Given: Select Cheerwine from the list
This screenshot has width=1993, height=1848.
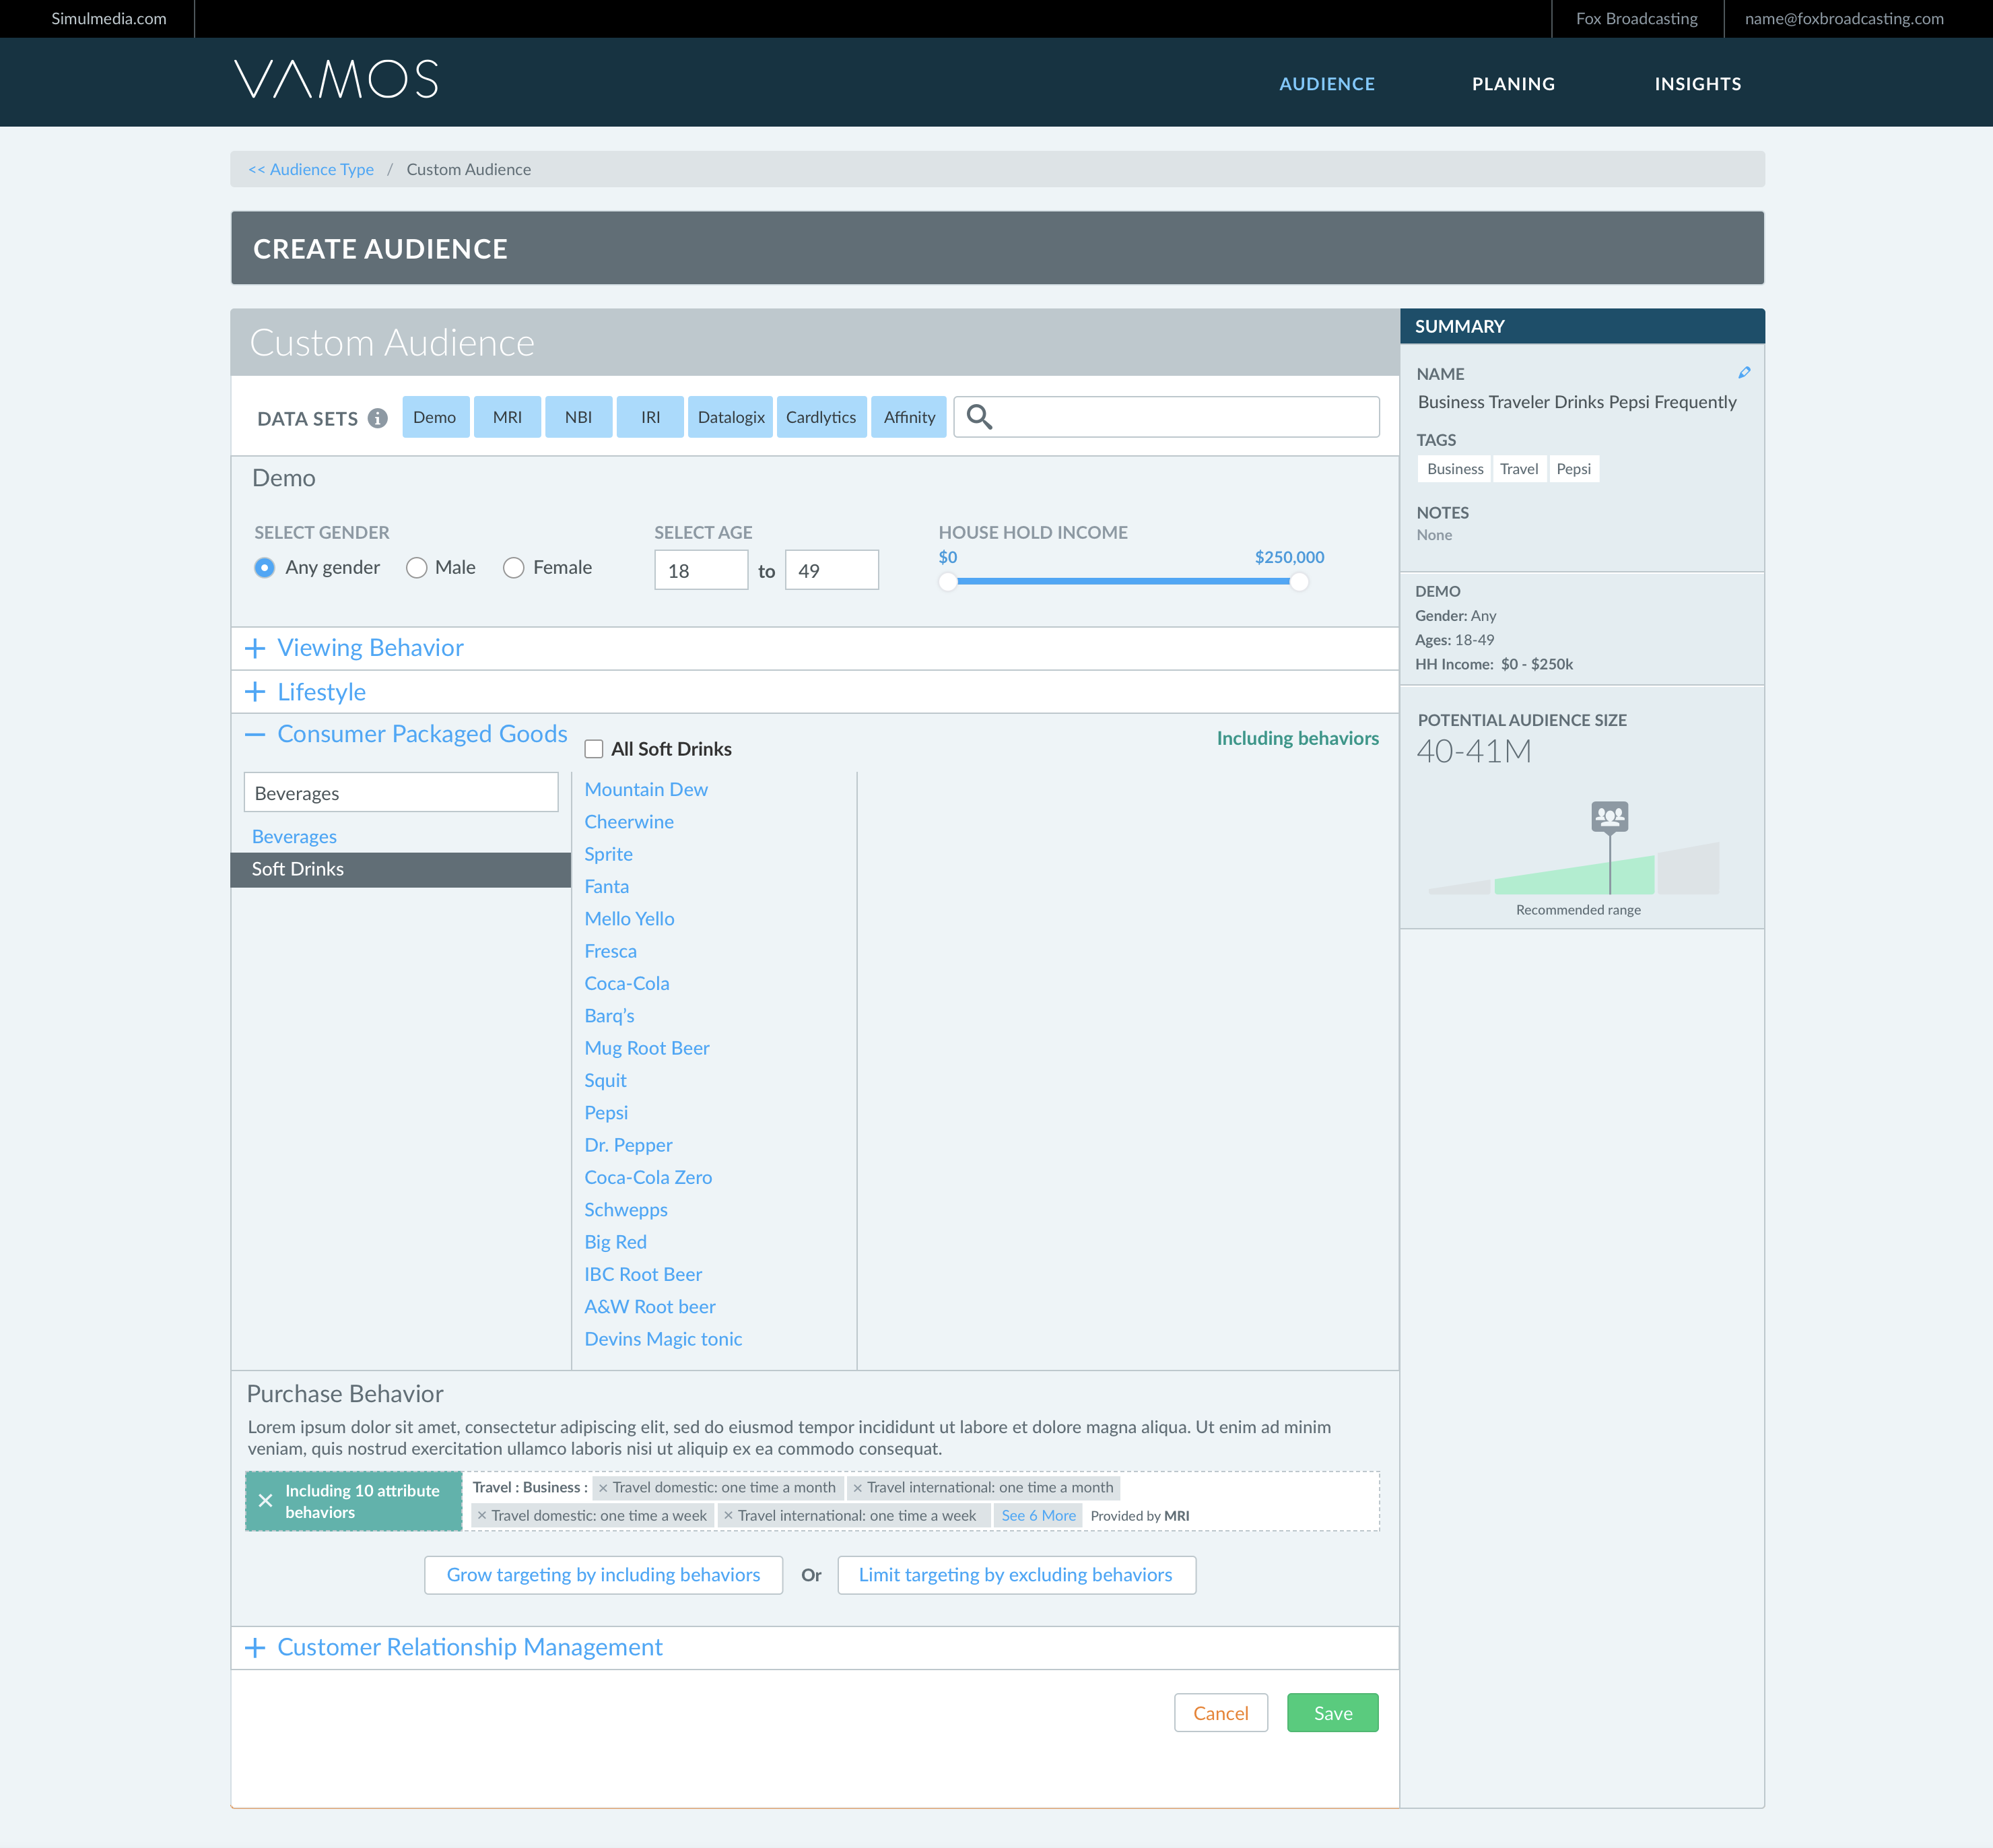Looking at the screenshot, I should [x=629, y=821].
